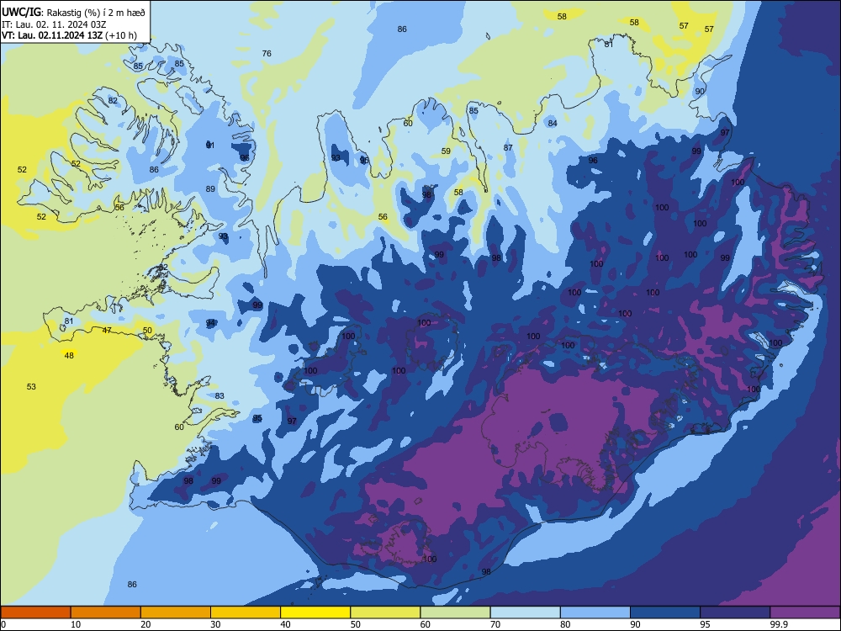This screenshot has width=841, height=631.
Task: Select the 40–50 bright yellow legend swatch
Action: coord(315,612)
